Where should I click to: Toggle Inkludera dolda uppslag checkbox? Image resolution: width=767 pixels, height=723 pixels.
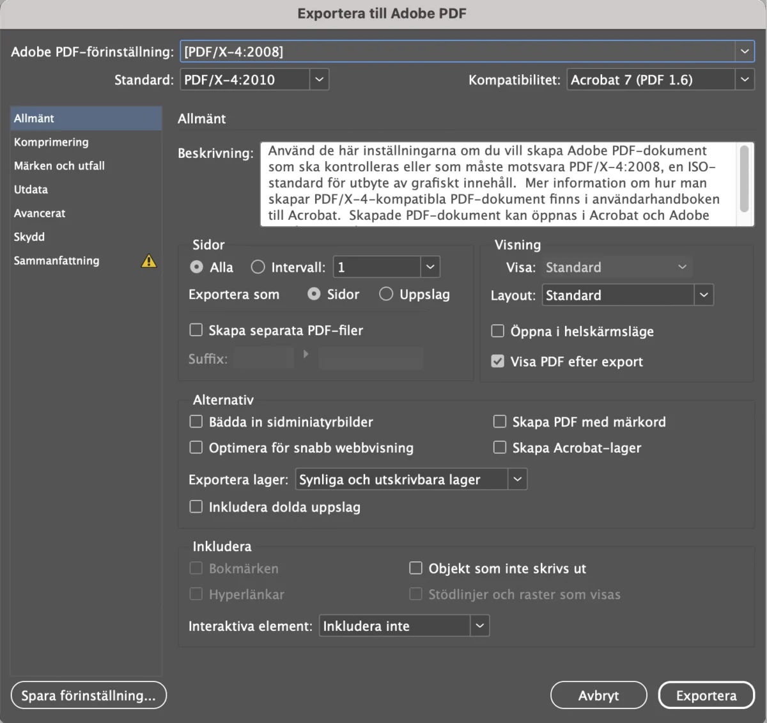(x=196, y=507)
